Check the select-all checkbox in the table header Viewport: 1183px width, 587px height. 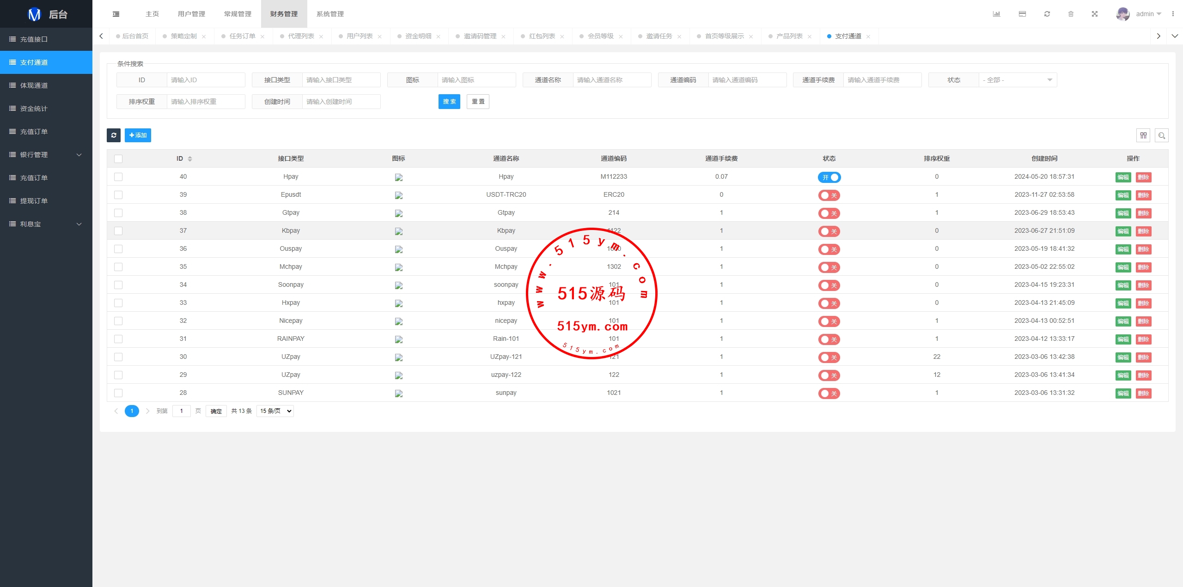pyautogui.click(x=118, y=159)
